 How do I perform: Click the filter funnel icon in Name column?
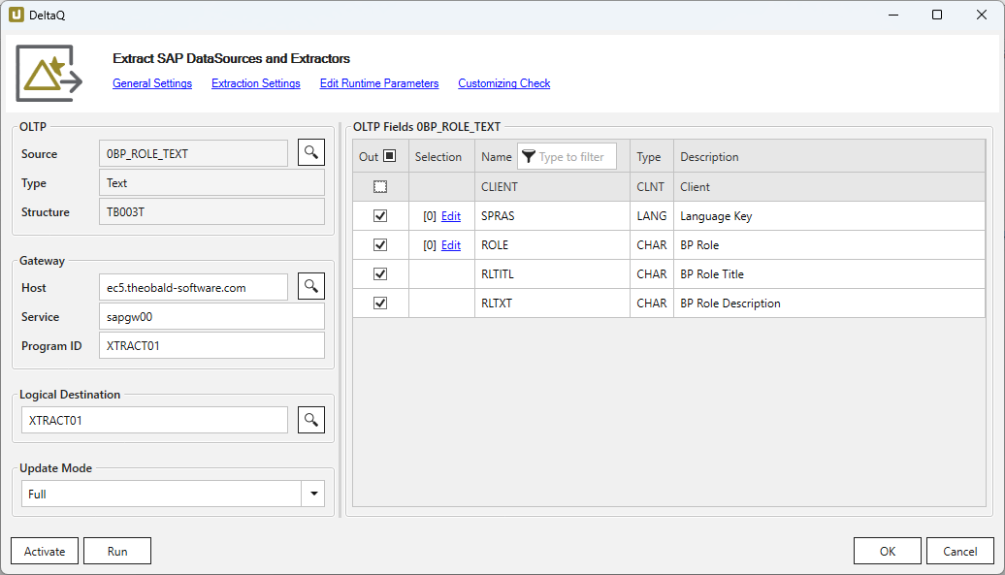[529, 157]
